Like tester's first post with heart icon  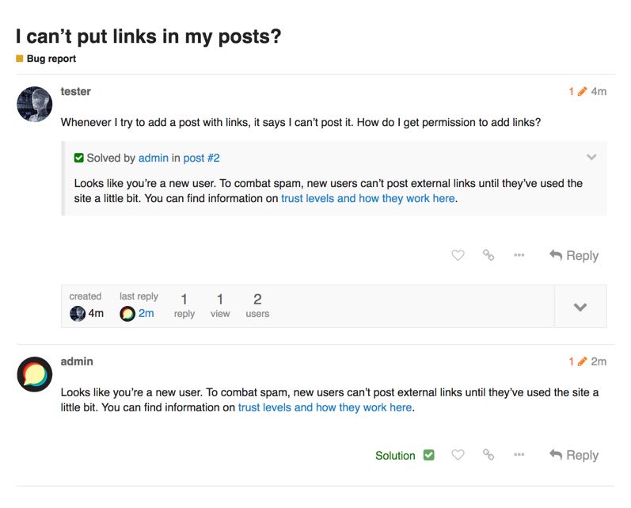tap(458, 255)
